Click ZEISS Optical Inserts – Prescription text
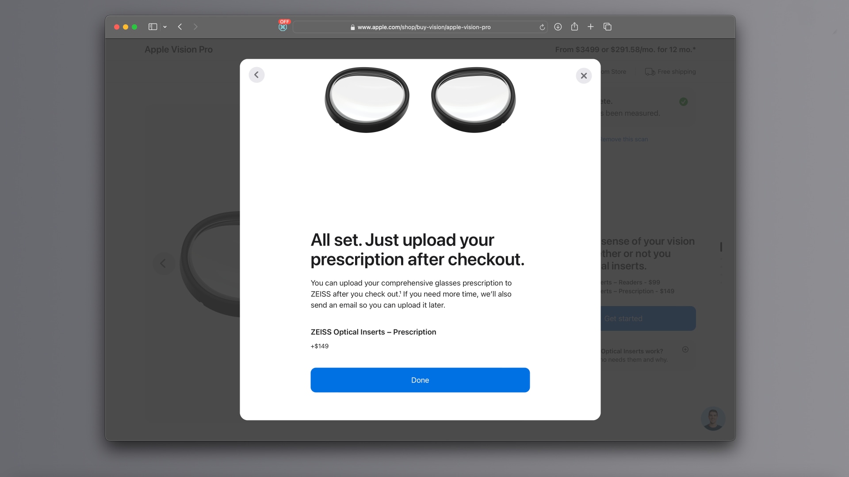 pos(373,332)
